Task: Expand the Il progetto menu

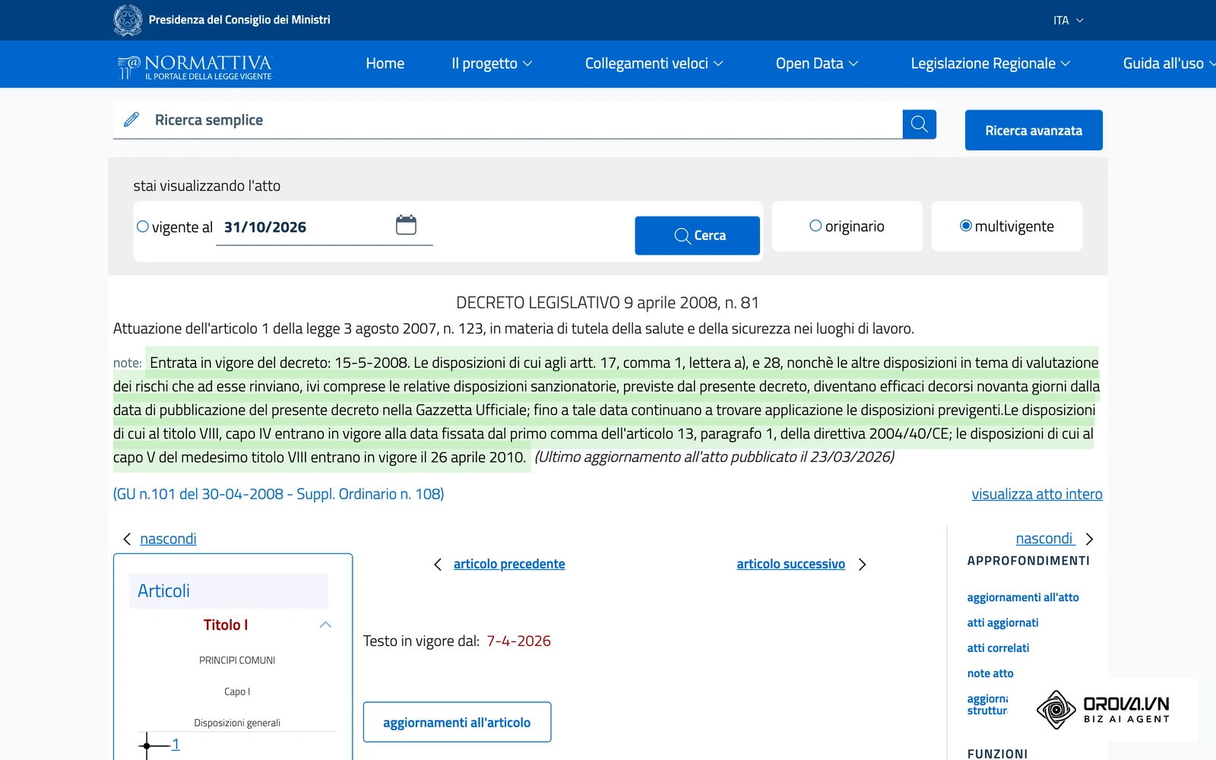Action: [x=492, y=64]
